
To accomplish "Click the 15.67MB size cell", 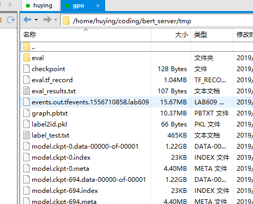I will tap(173, 102).
